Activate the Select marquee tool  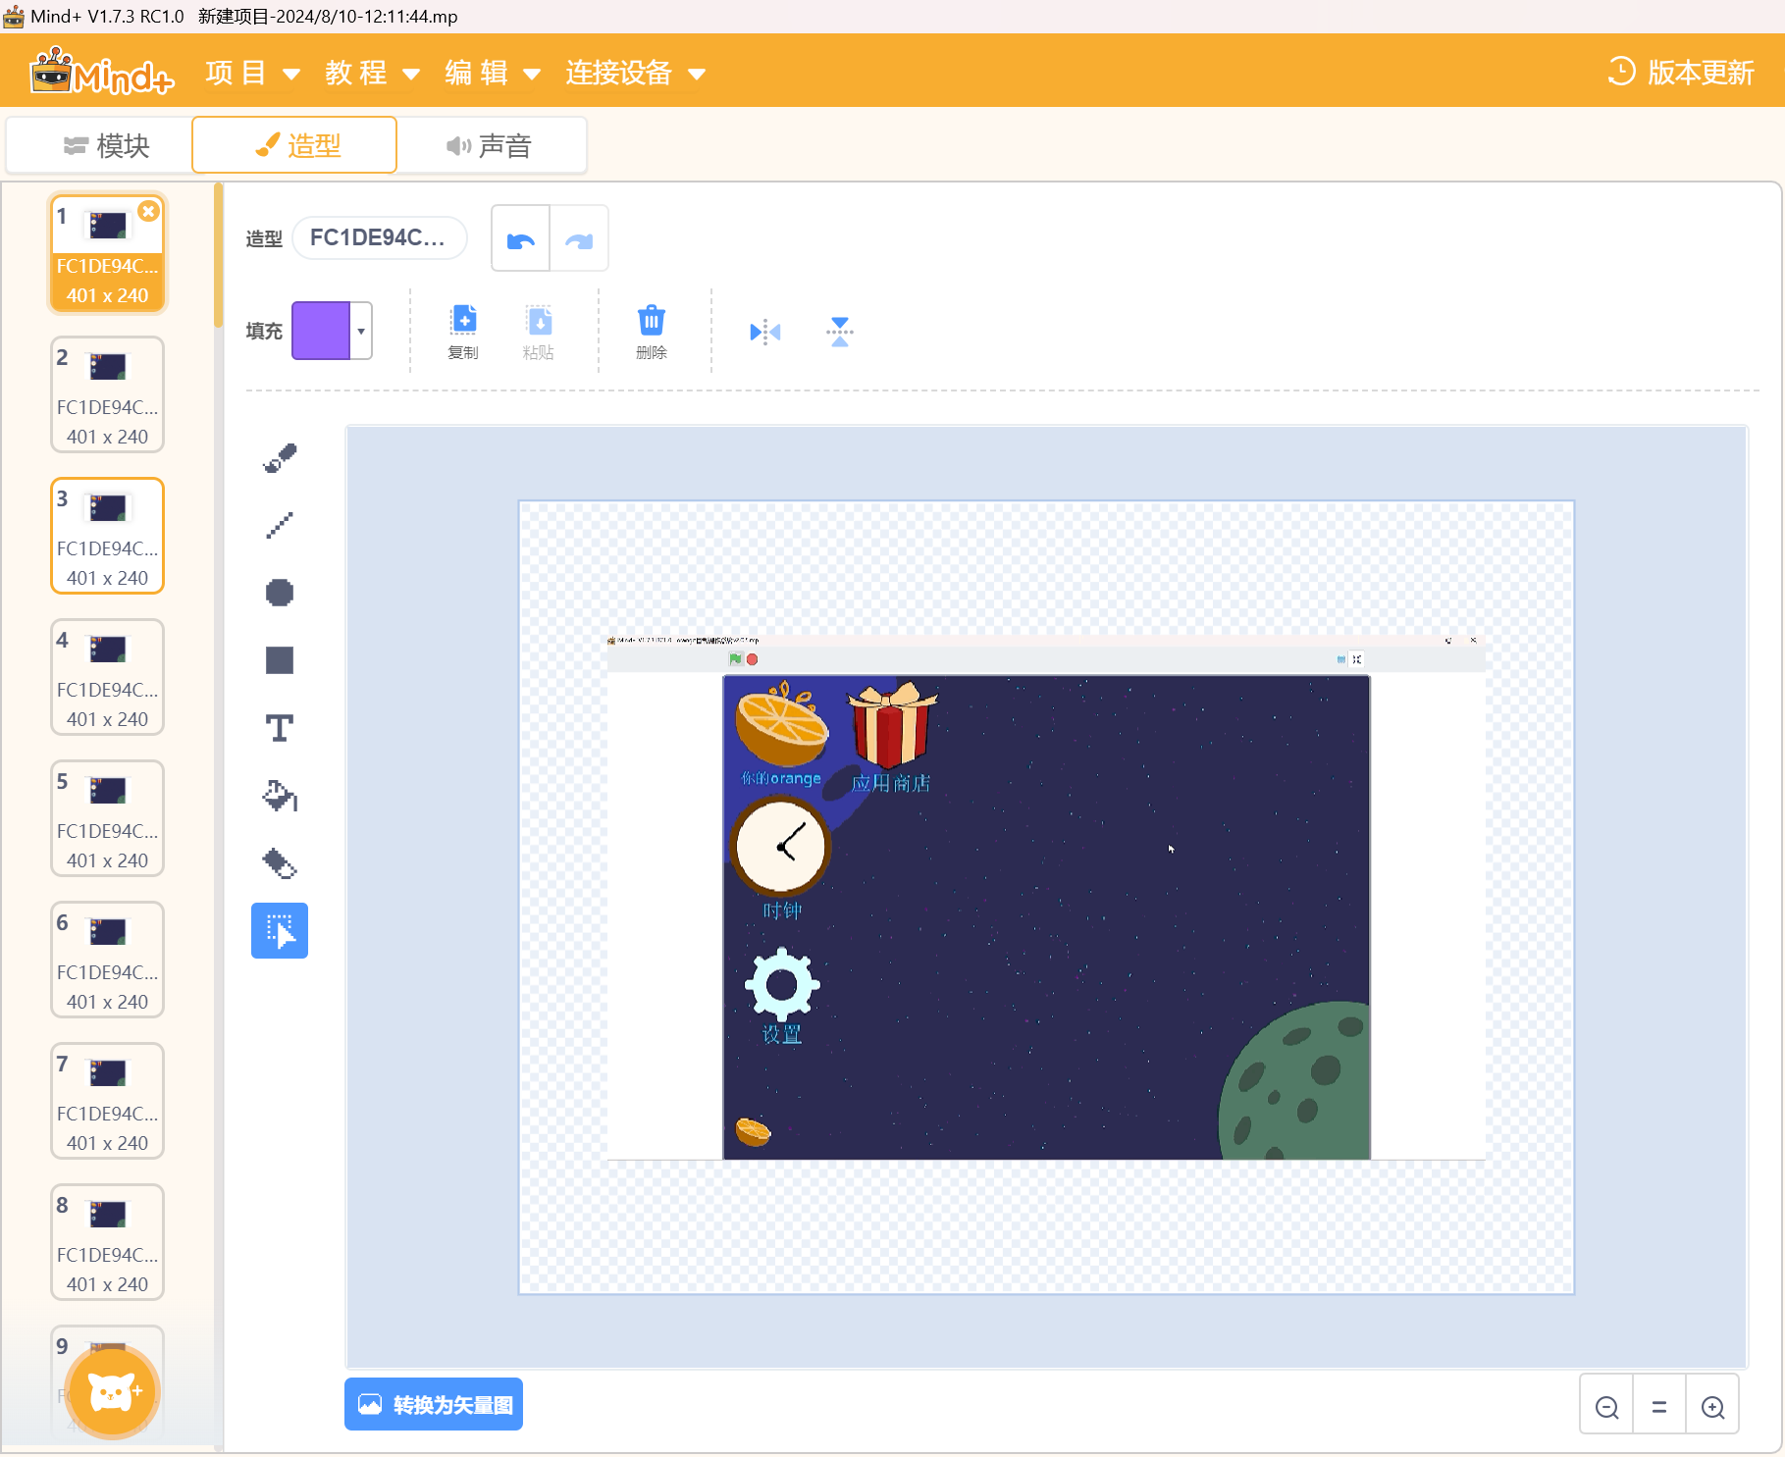pos(280,930)
